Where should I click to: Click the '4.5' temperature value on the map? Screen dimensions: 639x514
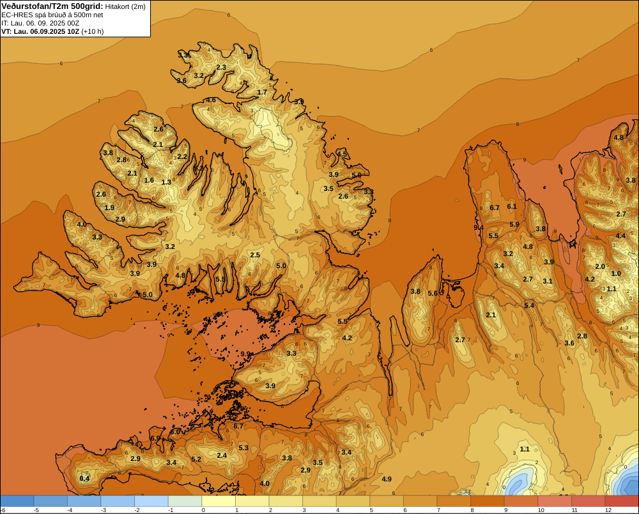click(x=341, y=155)
